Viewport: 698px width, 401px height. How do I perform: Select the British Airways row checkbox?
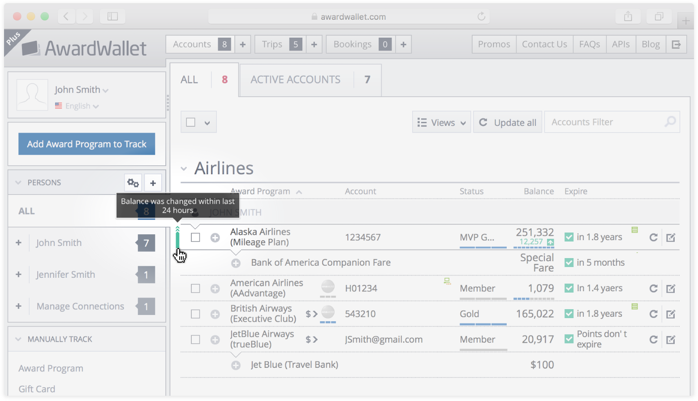[x=195, y=314]
